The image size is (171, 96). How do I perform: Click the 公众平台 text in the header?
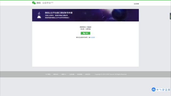pyautogui.click(x=46, y=3)
